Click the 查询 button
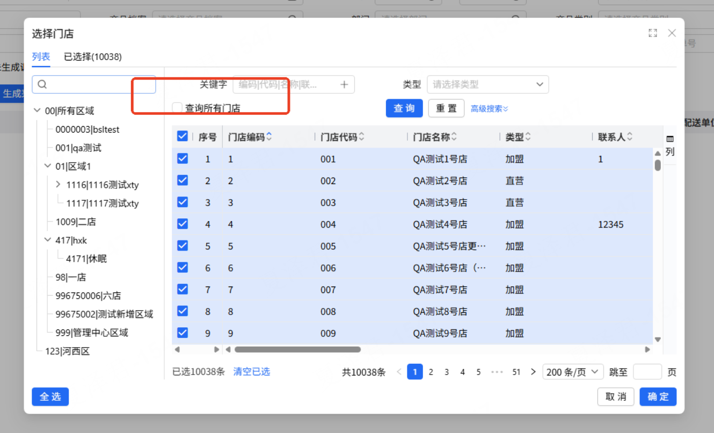Image resolution: width=714 pixels, height=433 pixels. click(x=404, y=108)
